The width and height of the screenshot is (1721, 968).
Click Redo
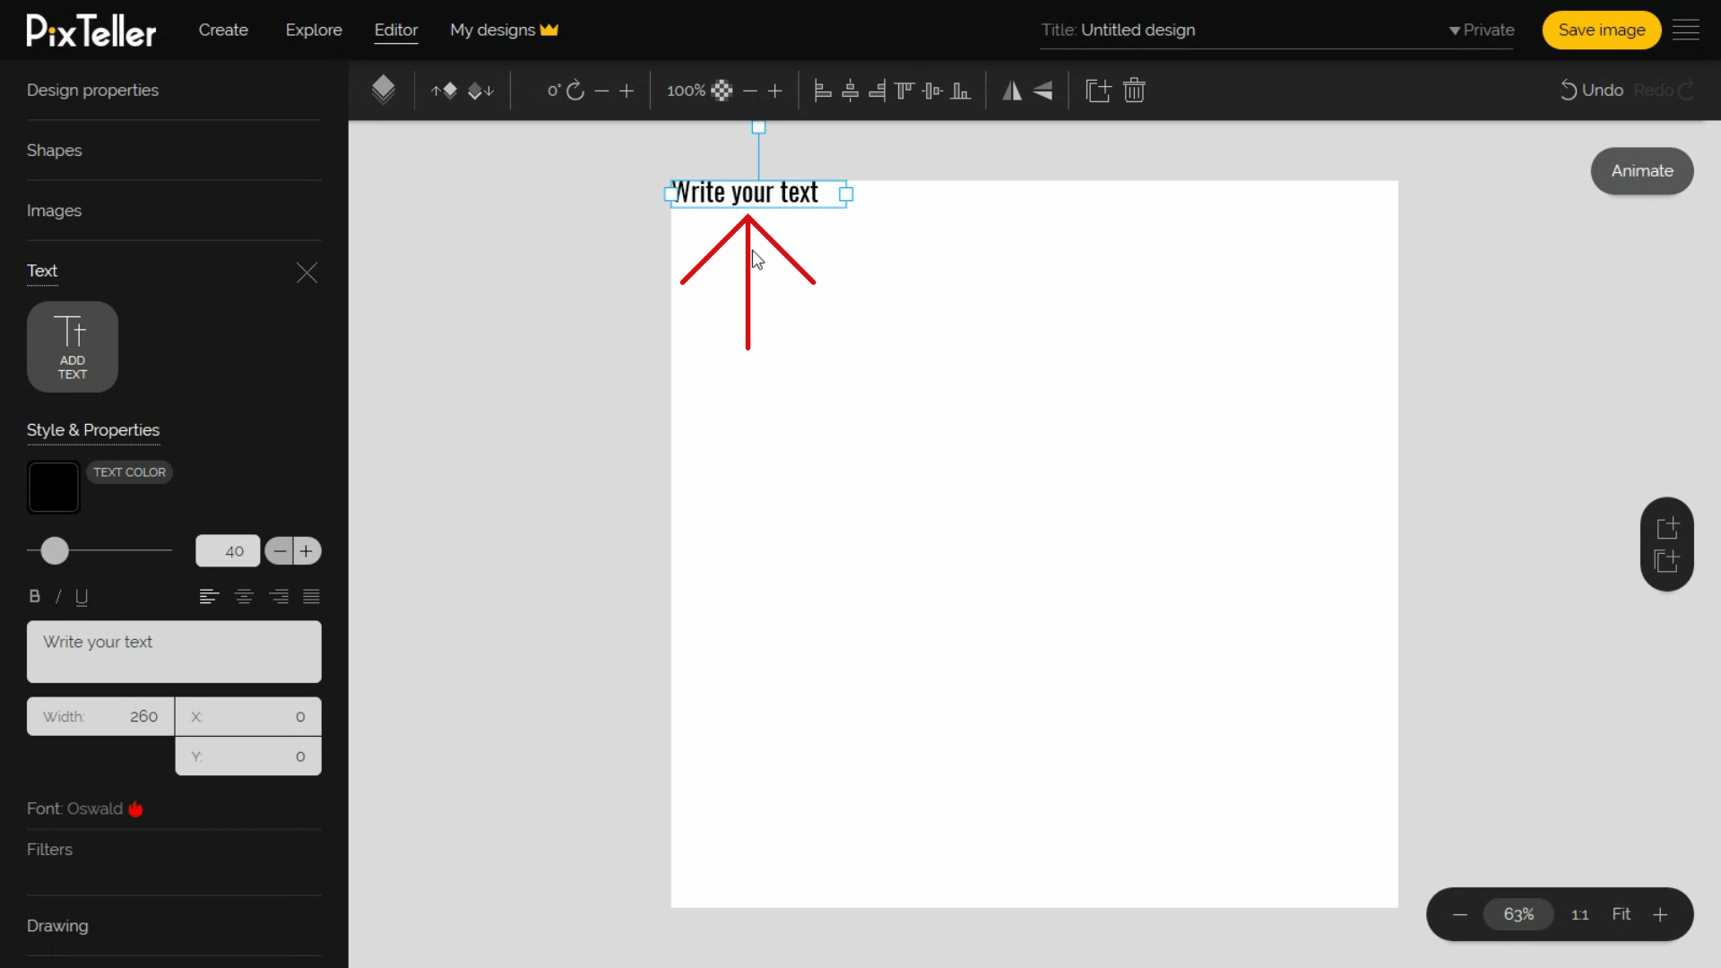[1664, 91]
